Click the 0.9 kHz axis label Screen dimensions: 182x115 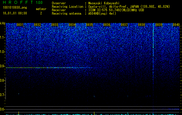pyautogui.click(x=3, y=66)
